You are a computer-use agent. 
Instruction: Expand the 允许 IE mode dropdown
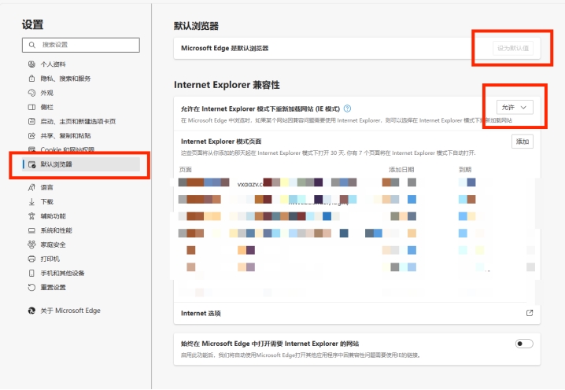pos(515,107)
